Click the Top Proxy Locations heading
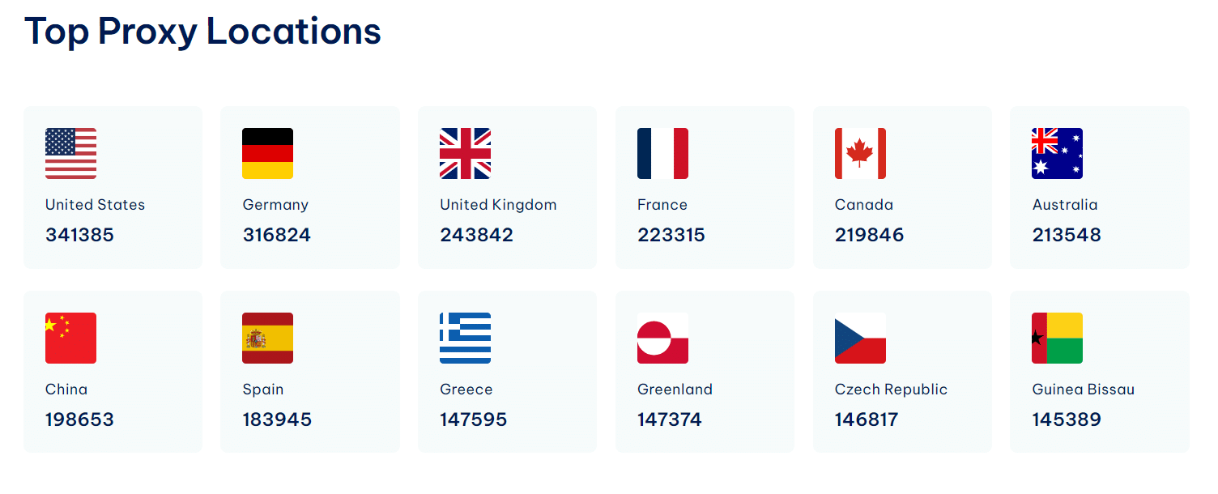Screen dimensions: 1218x494 click(x=202, y=32)
